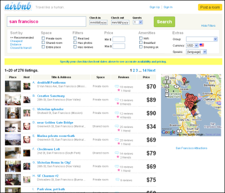This screenshot has width=225, height=193.
Task: Sort listings by Cheapest
Action: [x=16, y=41]
